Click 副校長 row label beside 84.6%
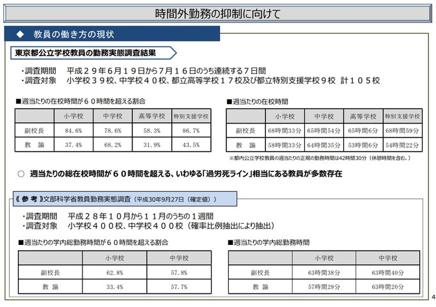436x307 pixels. [35, 130]
